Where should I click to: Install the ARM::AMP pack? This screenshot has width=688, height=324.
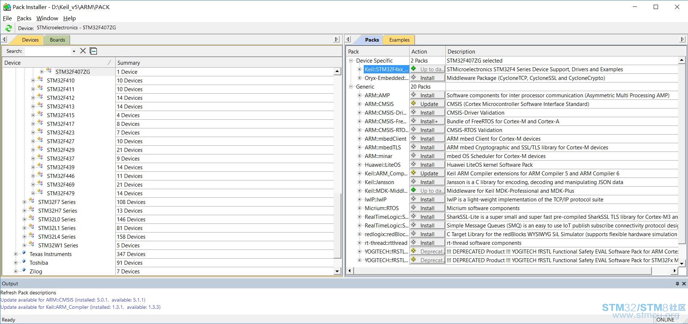(x=427, y=95)
